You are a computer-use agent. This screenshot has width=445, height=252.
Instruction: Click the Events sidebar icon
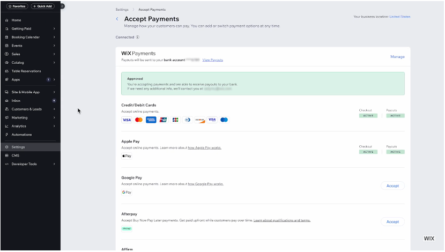(7, 46)
